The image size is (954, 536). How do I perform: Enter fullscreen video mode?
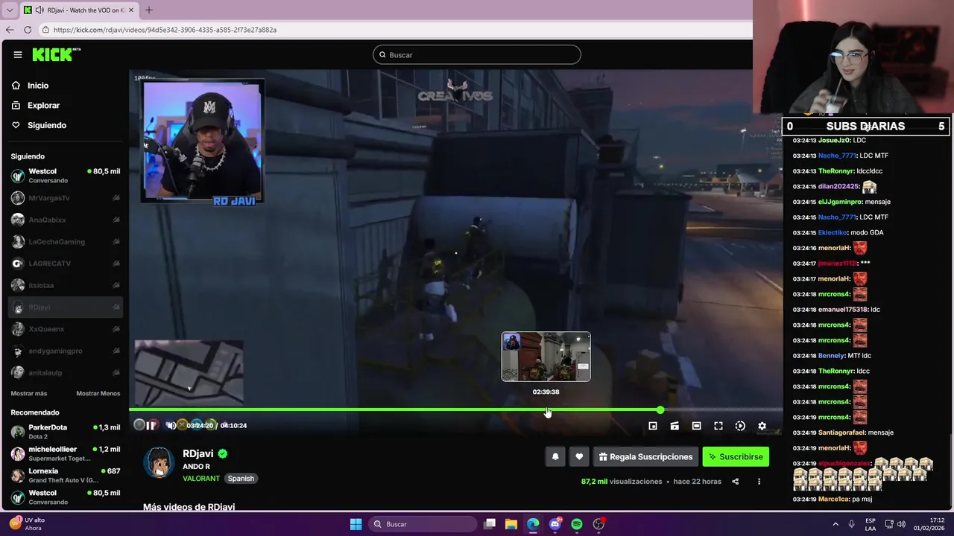718,426
